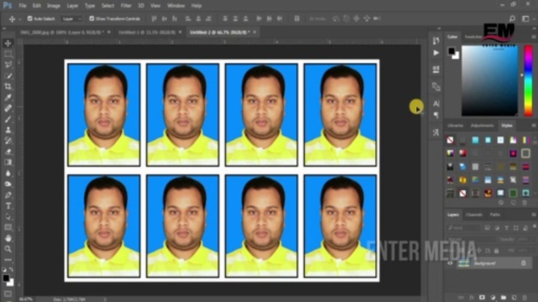Click the Background layer lock icon
The height and width of the screenshot is (302, 538).
pyautogui.click(x=523, y=263)
